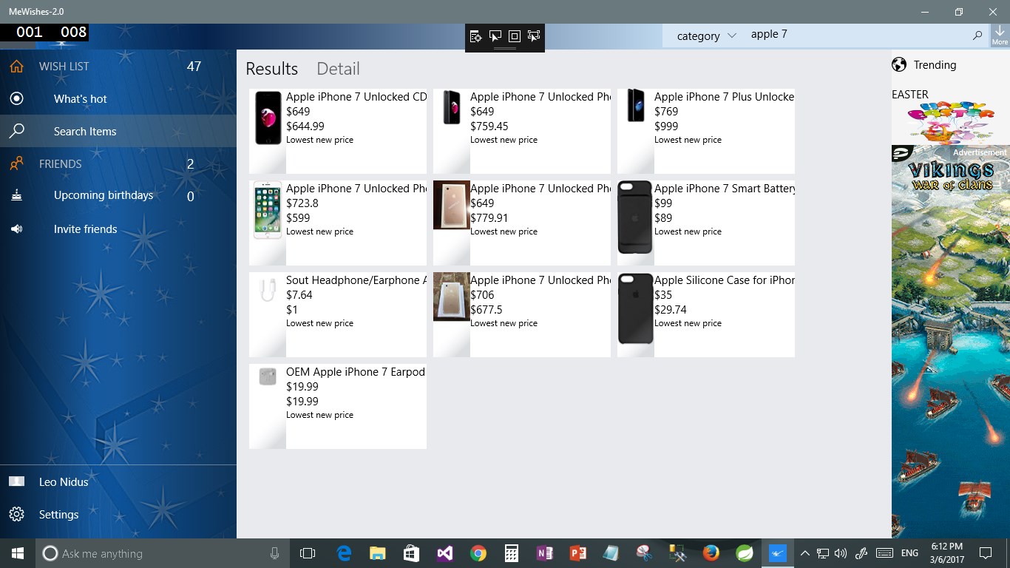Open the Apple Silicone Case thumbnail

coord(635,309)
